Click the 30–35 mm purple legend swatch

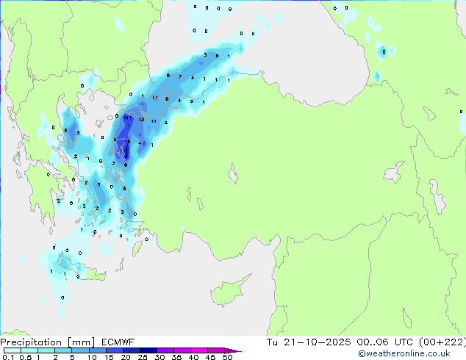pos(165,350)
